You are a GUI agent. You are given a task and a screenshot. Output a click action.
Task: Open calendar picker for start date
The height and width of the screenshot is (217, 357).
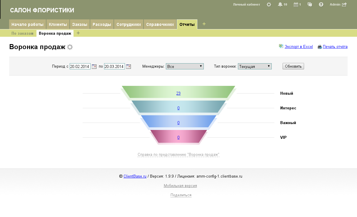pyautogui.click(x=94, y=66)
